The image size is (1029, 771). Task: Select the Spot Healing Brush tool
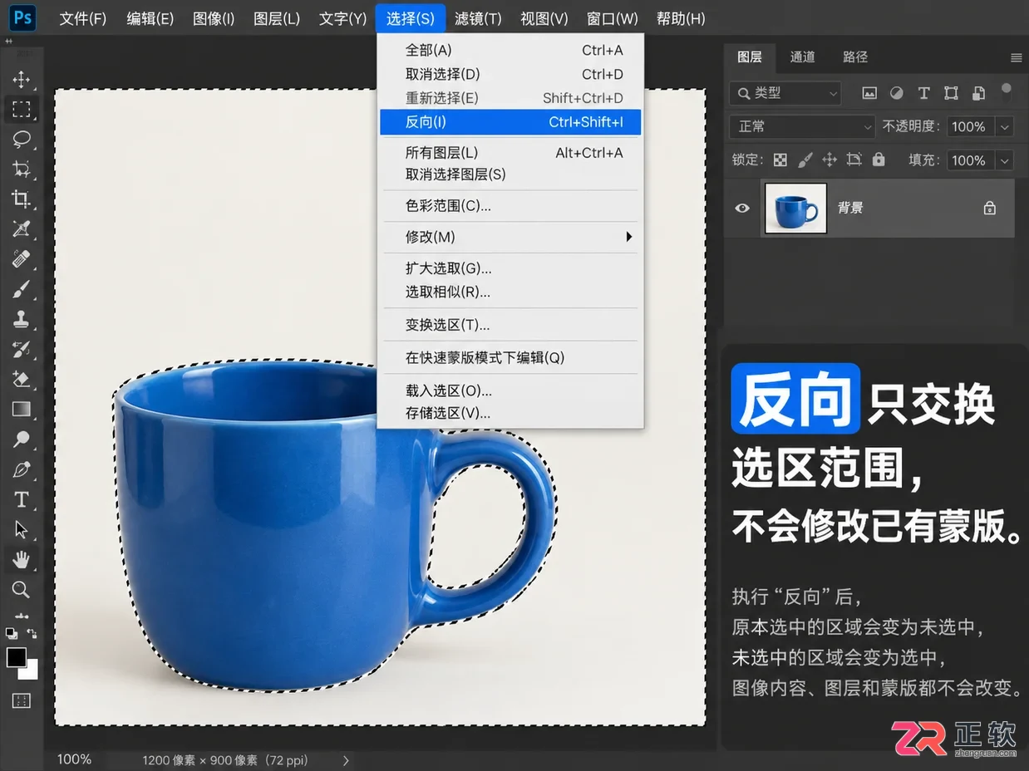click(22, 258)
